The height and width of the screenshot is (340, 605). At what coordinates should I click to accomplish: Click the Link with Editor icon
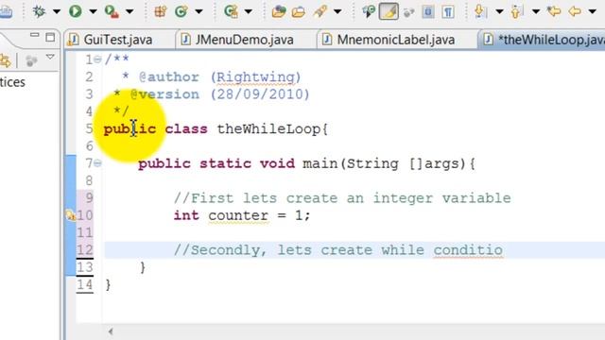coord(6,60)
